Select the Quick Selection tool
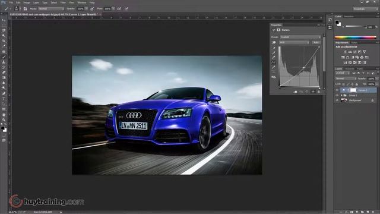 [4, 36]
